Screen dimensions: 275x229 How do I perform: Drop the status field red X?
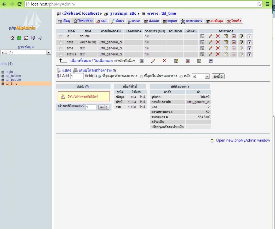click(x=218, y=54)
